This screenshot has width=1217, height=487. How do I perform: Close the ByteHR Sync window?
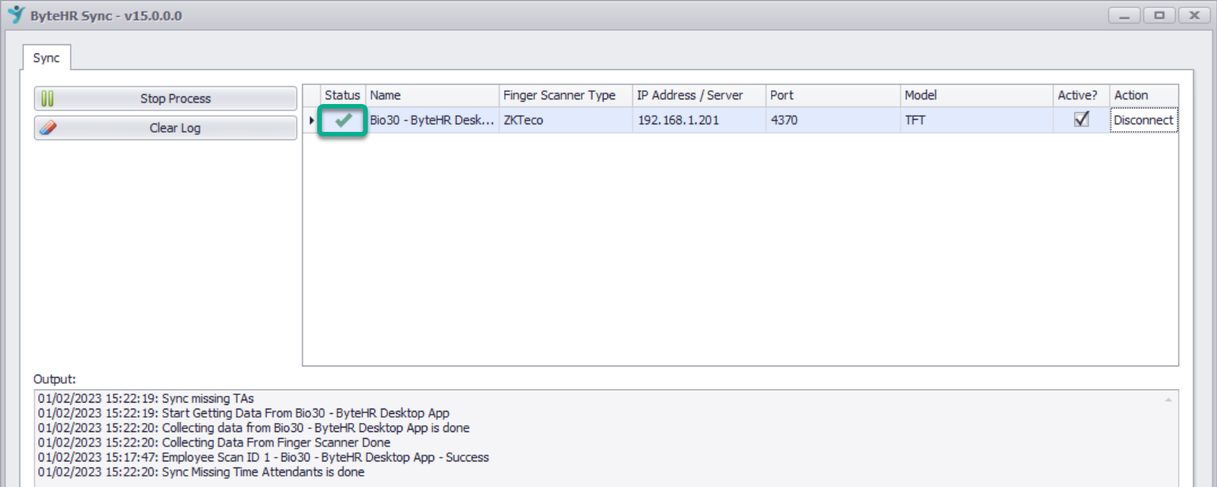tap(1194, 15)
